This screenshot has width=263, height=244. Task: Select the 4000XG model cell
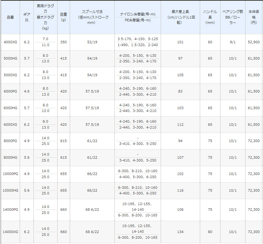10,42
